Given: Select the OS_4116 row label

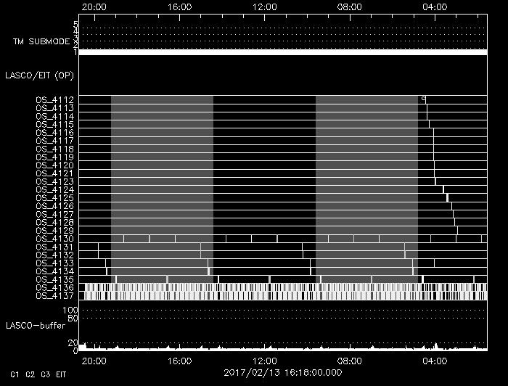Looking at the screenshot, I should tap(54, 133).
